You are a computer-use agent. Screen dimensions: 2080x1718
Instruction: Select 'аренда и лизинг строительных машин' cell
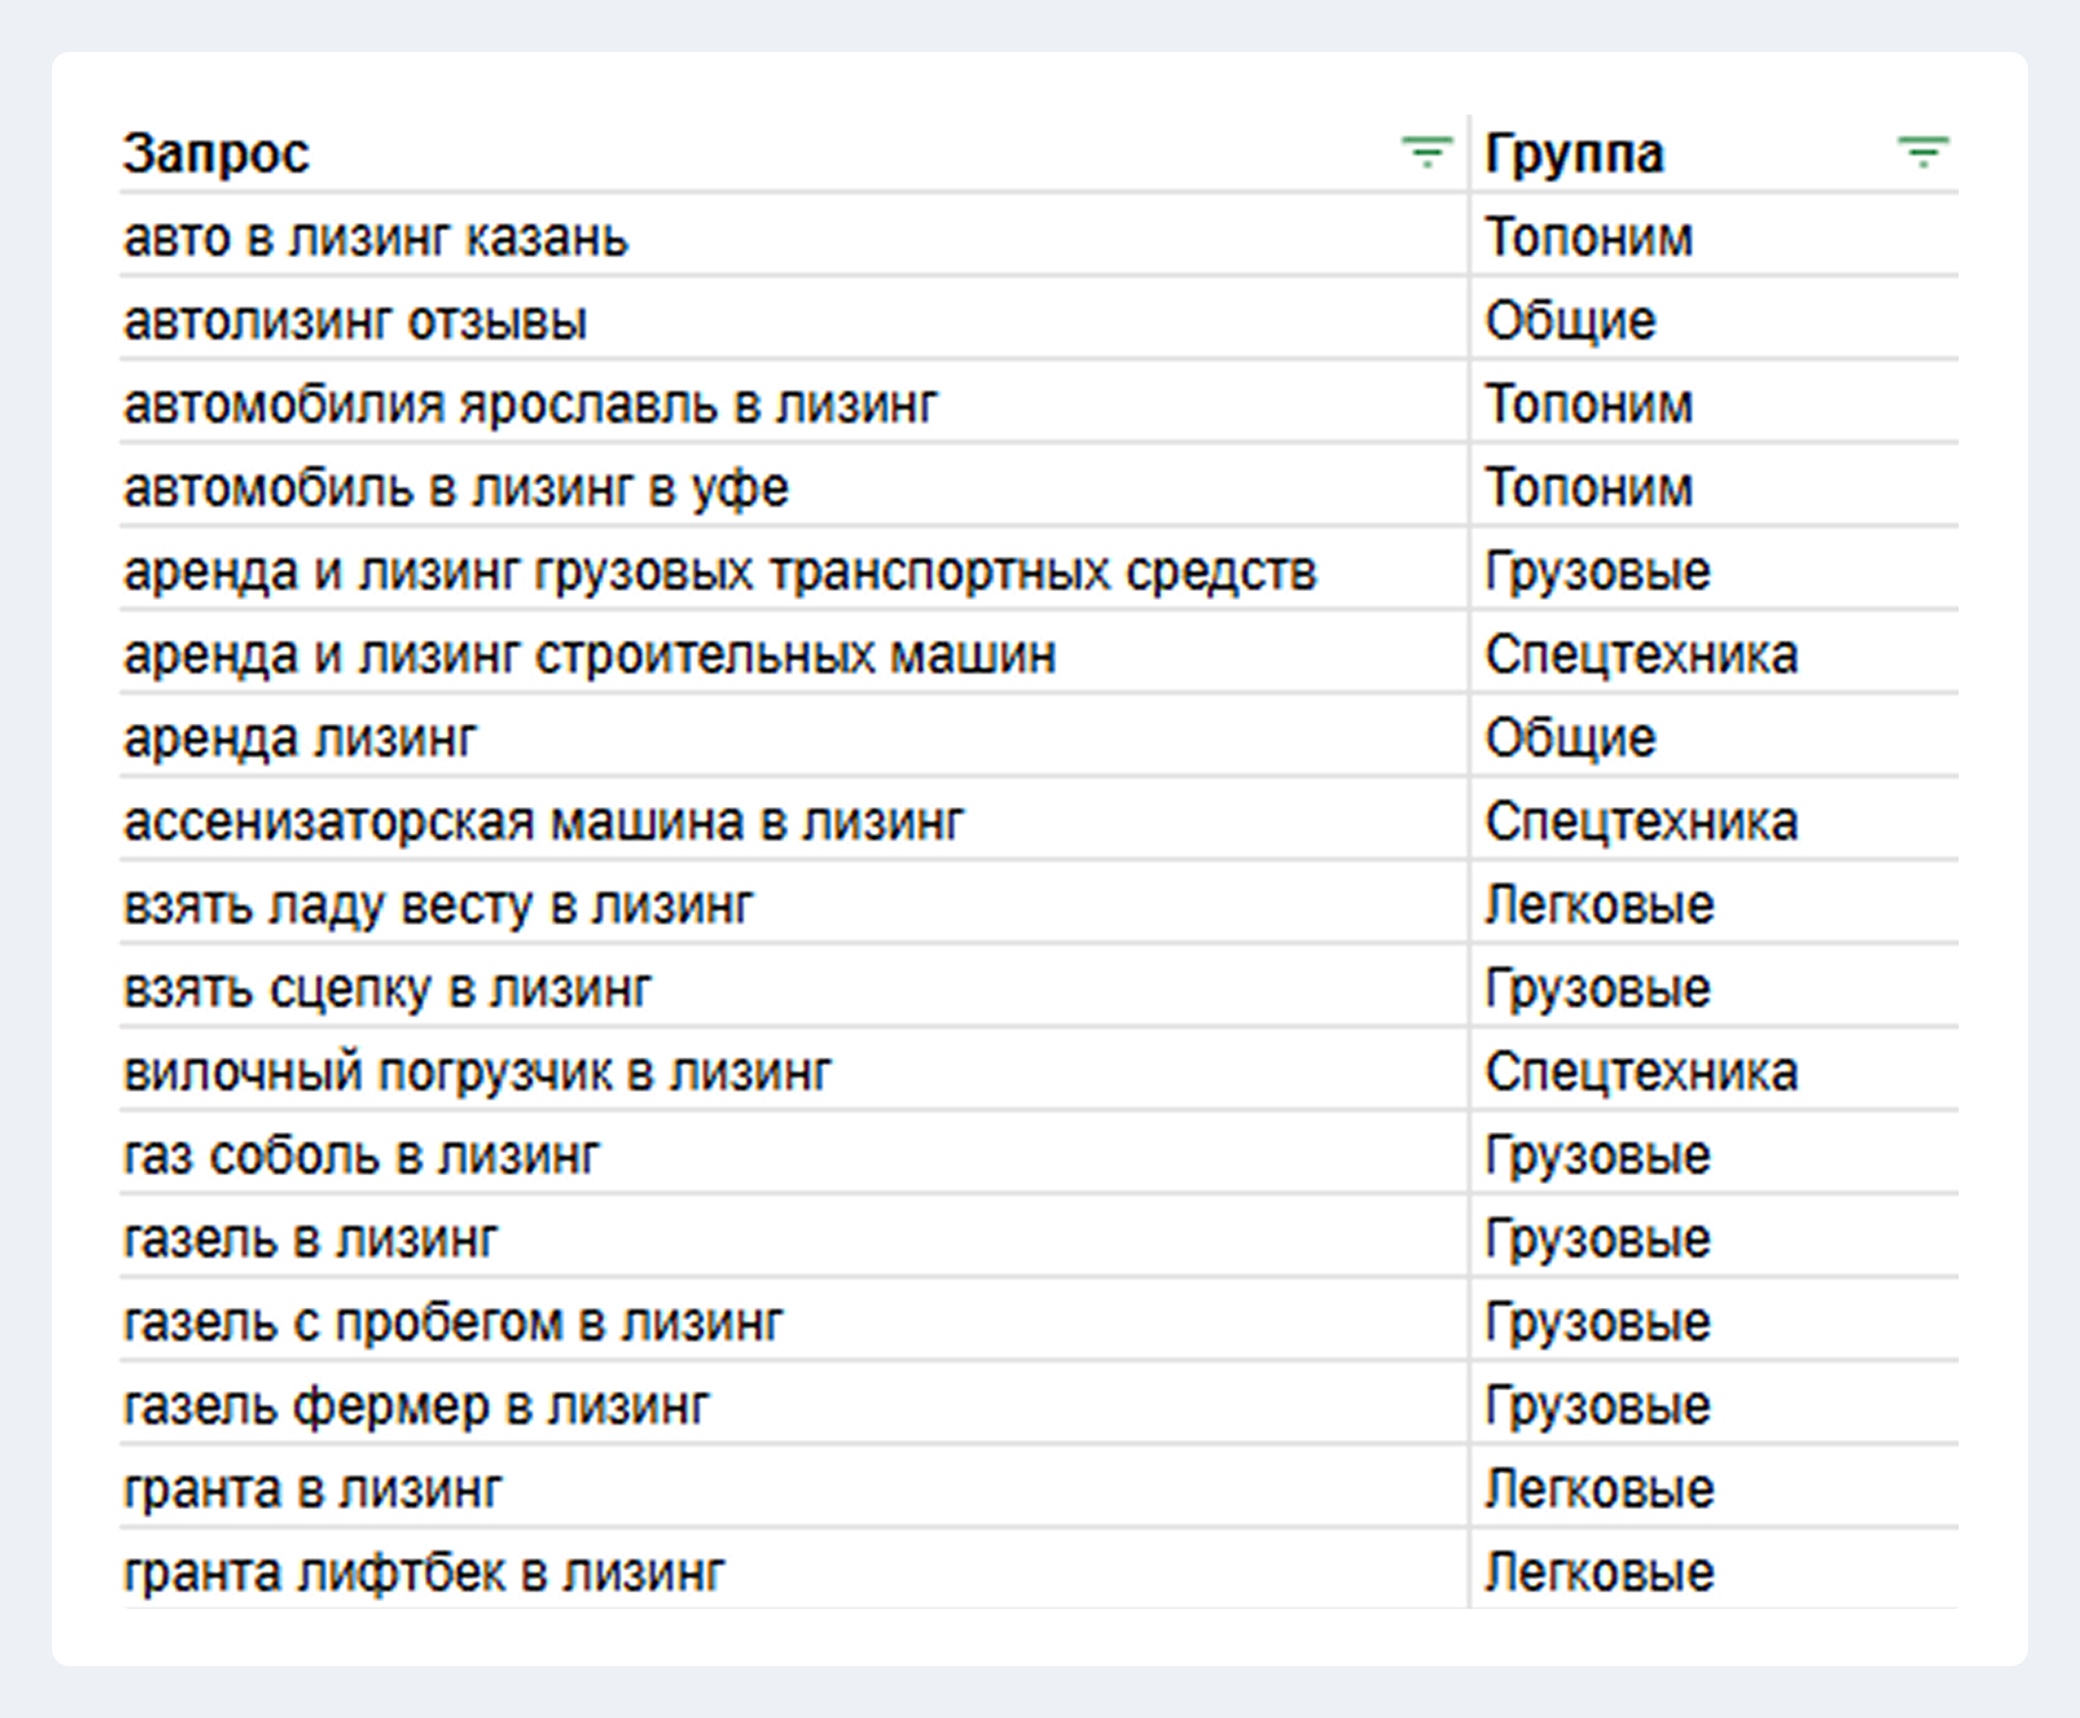589,655
